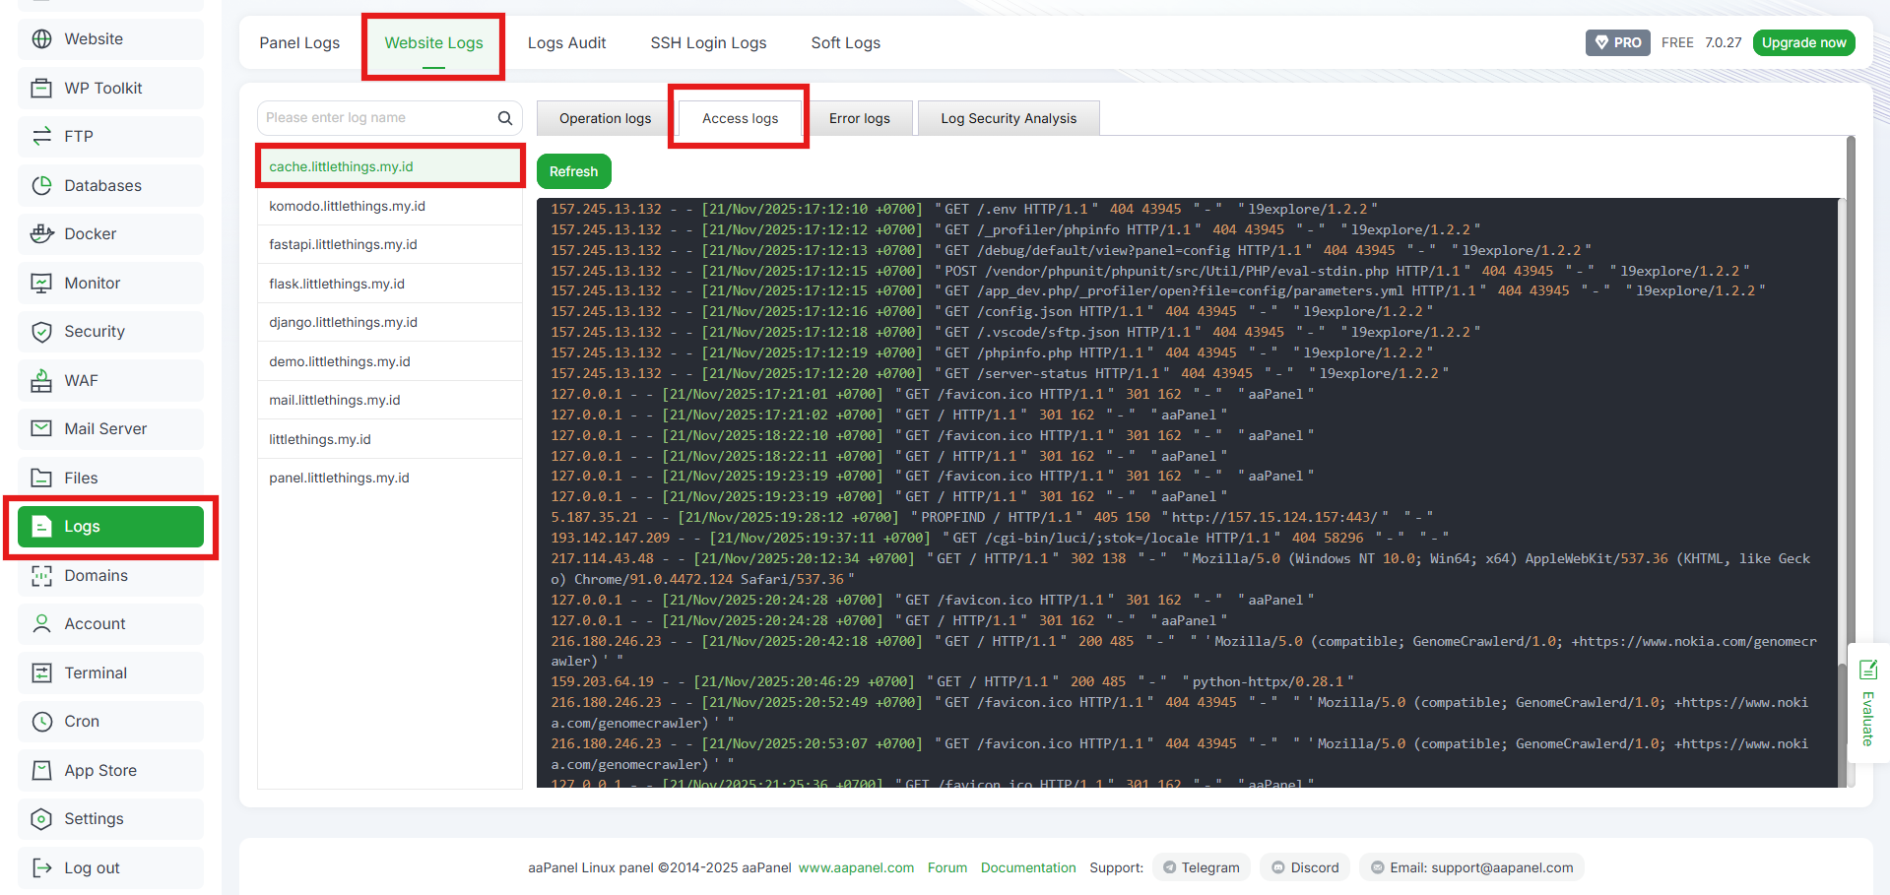Click the search magnifier icon in log name box

[505, 118]
